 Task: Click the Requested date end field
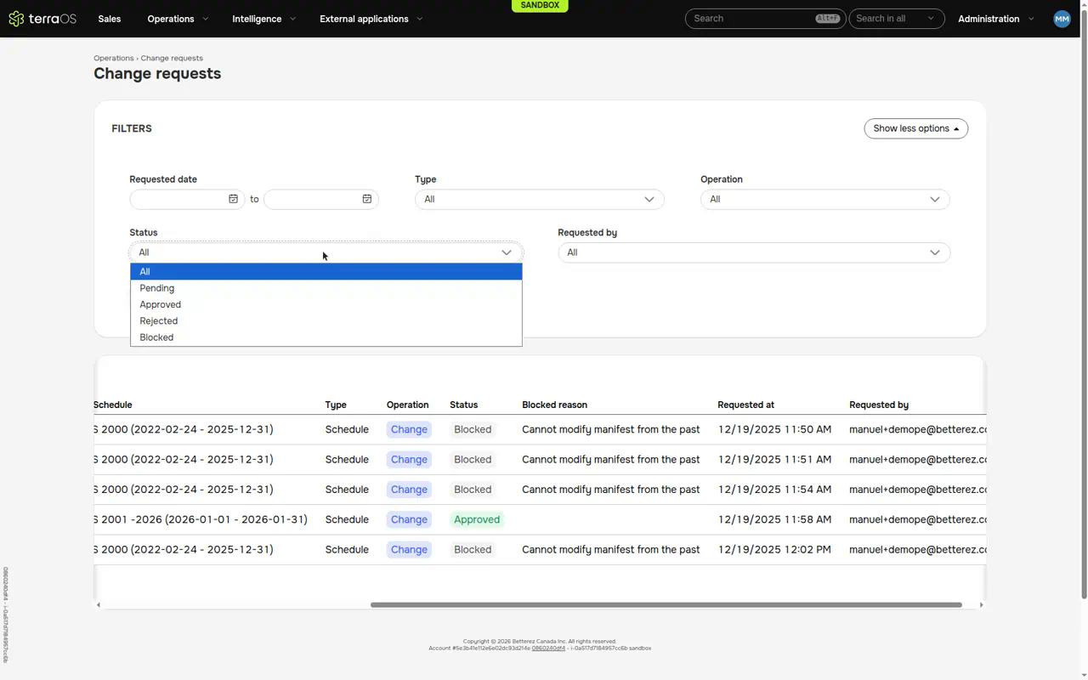point(320,199)
